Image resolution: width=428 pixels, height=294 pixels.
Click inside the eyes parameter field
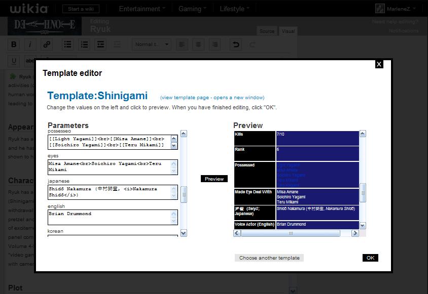pyautogui.click(x=109, y=167)
